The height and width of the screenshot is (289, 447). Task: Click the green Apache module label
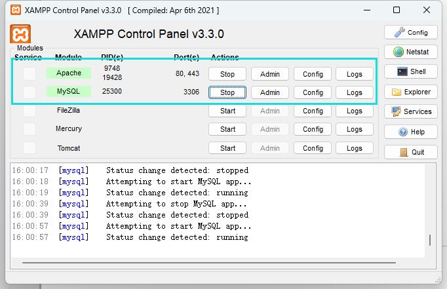69,73
